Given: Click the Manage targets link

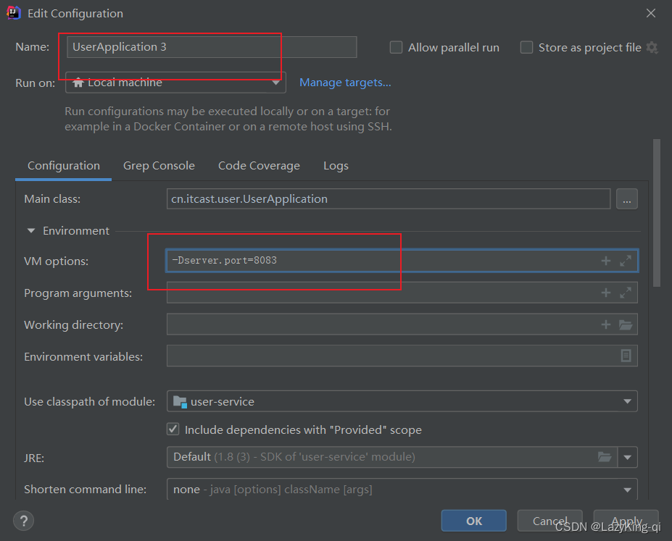Looking at the screenshot, I should (x=345, y=83).
